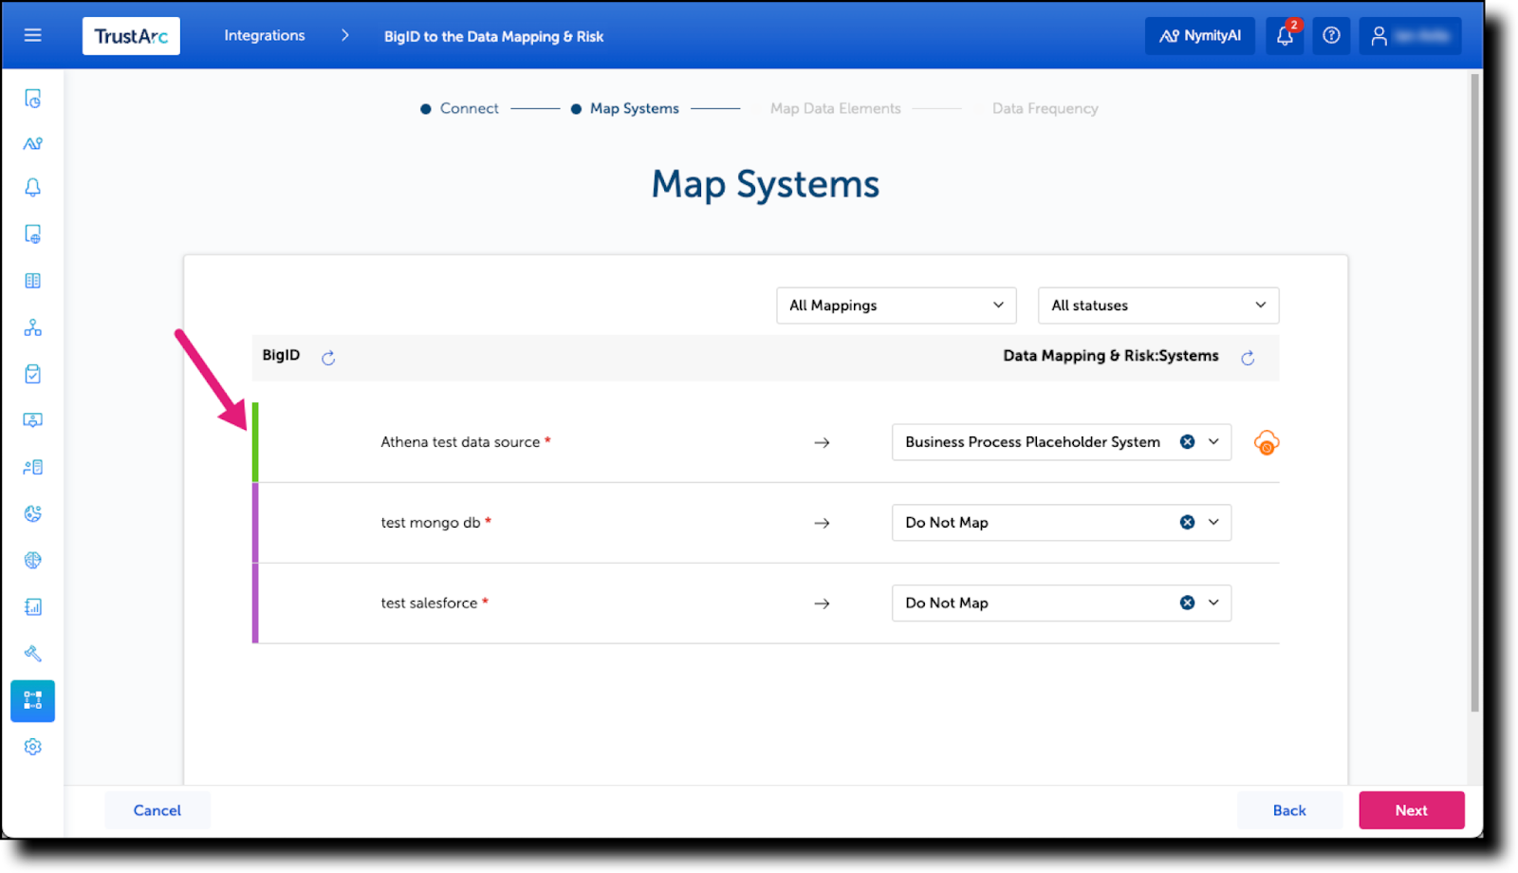The image size is (1518, 873).
Task: Refresh BigID using its circular arrow icon
Action: tap(328, 358)
